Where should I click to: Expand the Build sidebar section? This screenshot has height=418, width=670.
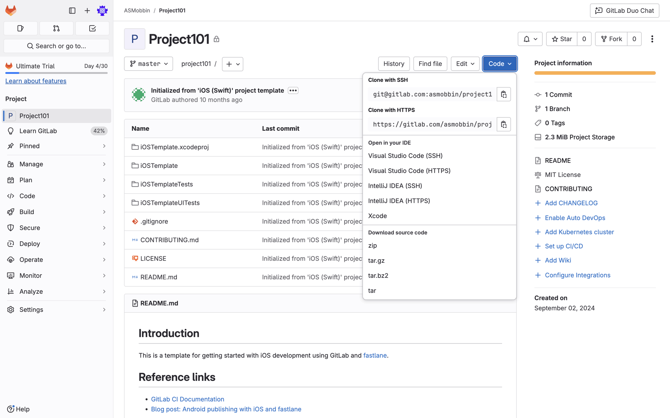(x=57, y=212)
